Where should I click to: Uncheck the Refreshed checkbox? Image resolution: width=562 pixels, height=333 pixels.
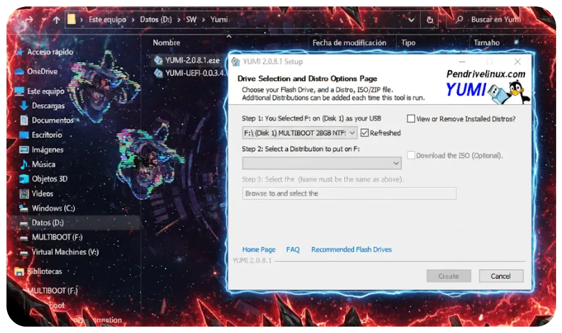pos(365,133)
